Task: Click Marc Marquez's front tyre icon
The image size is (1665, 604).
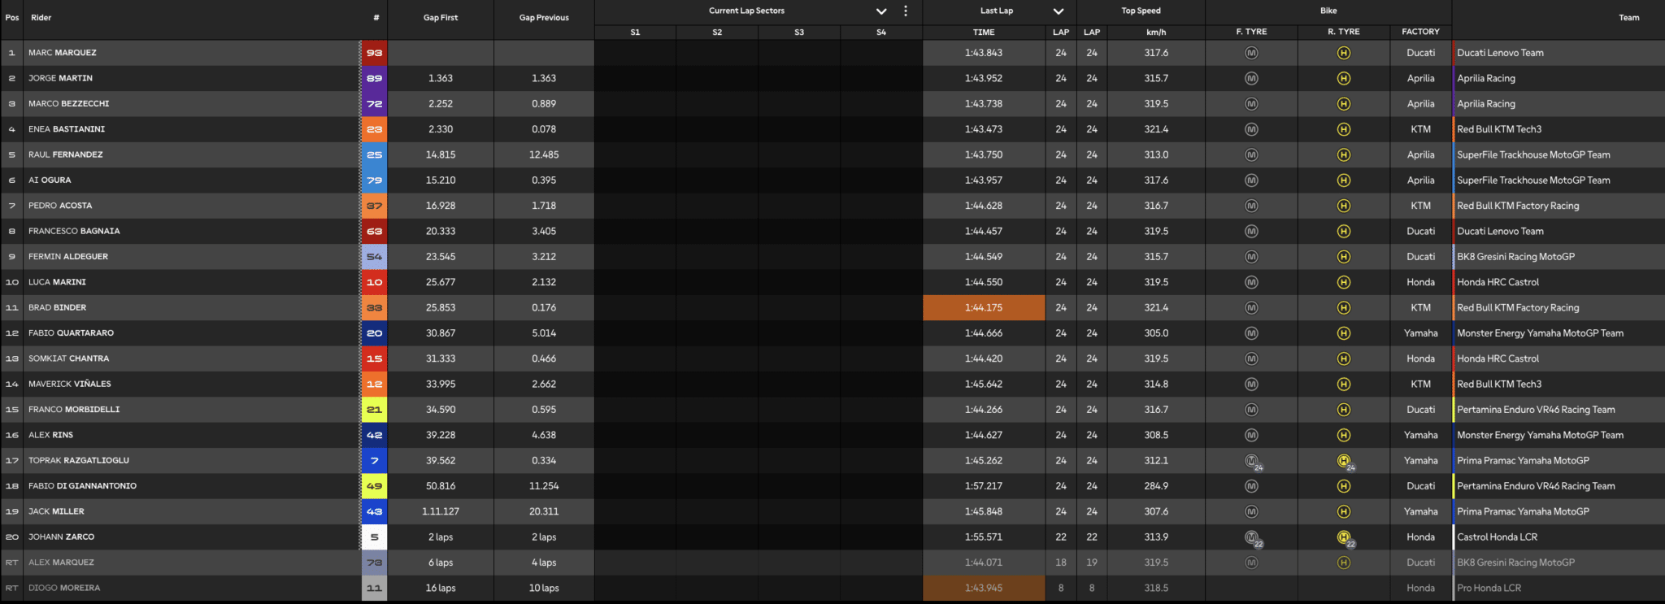Action: (x=1251, y=53)
